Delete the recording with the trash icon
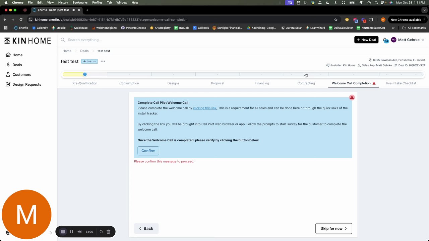 tap(108, 232)
